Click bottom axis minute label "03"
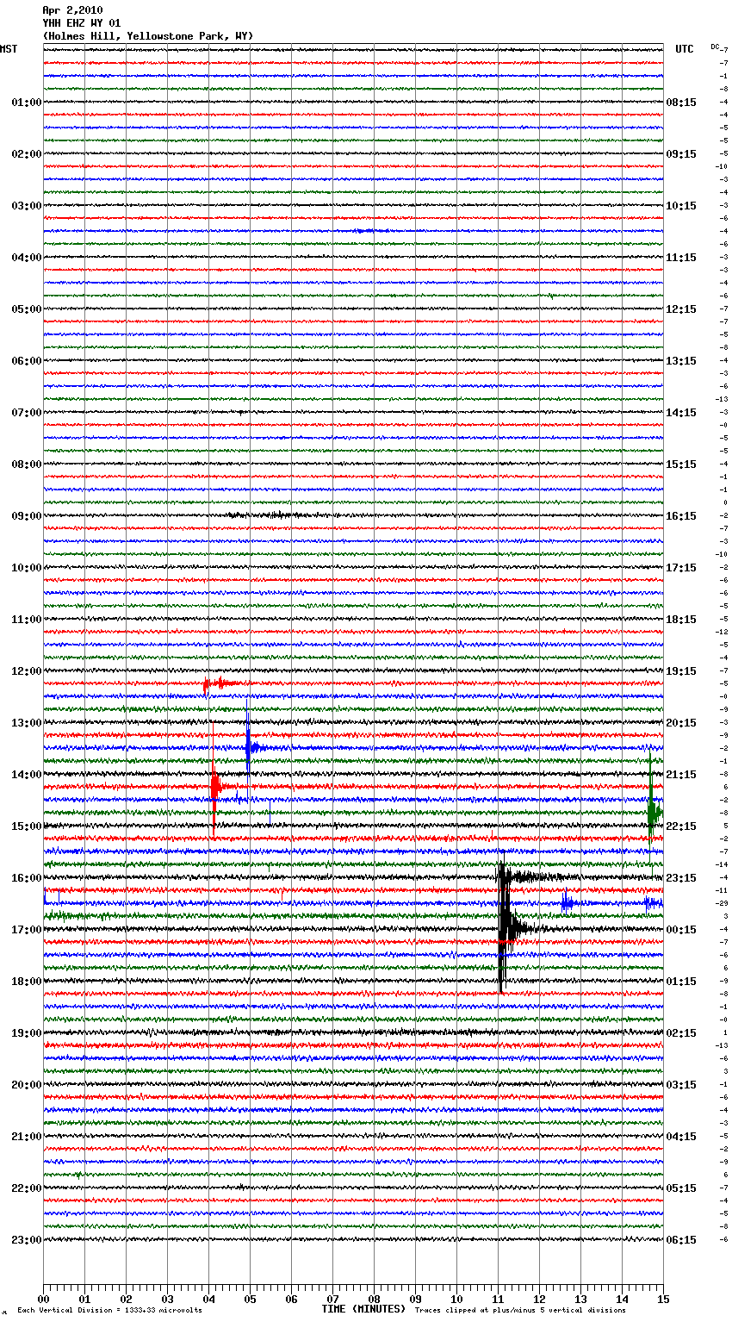 coord(167,1300)
